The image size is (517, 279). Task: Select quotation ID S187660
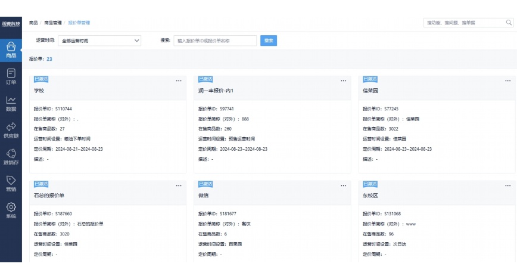[x=64, y=213]
